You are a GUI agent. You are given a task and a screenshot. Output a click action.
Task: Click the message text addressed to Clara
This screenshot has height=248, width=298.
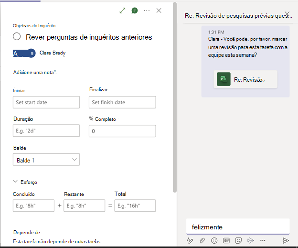coord(248,47)
